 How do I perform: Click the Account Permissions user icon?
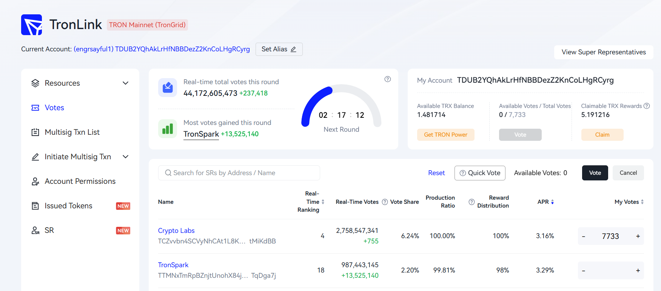click(x=35, y=181)
